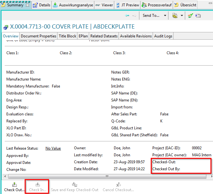Select the Document Properties tab
This screenshot has height=194, width=213.
pos(38,36)
